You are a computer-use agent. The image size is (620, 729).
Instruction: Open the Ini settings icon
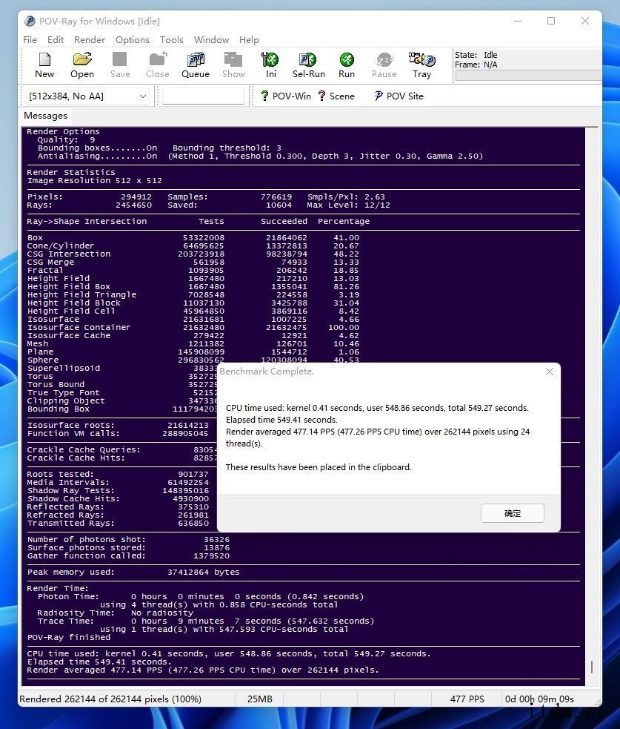[x=271, y=65]
